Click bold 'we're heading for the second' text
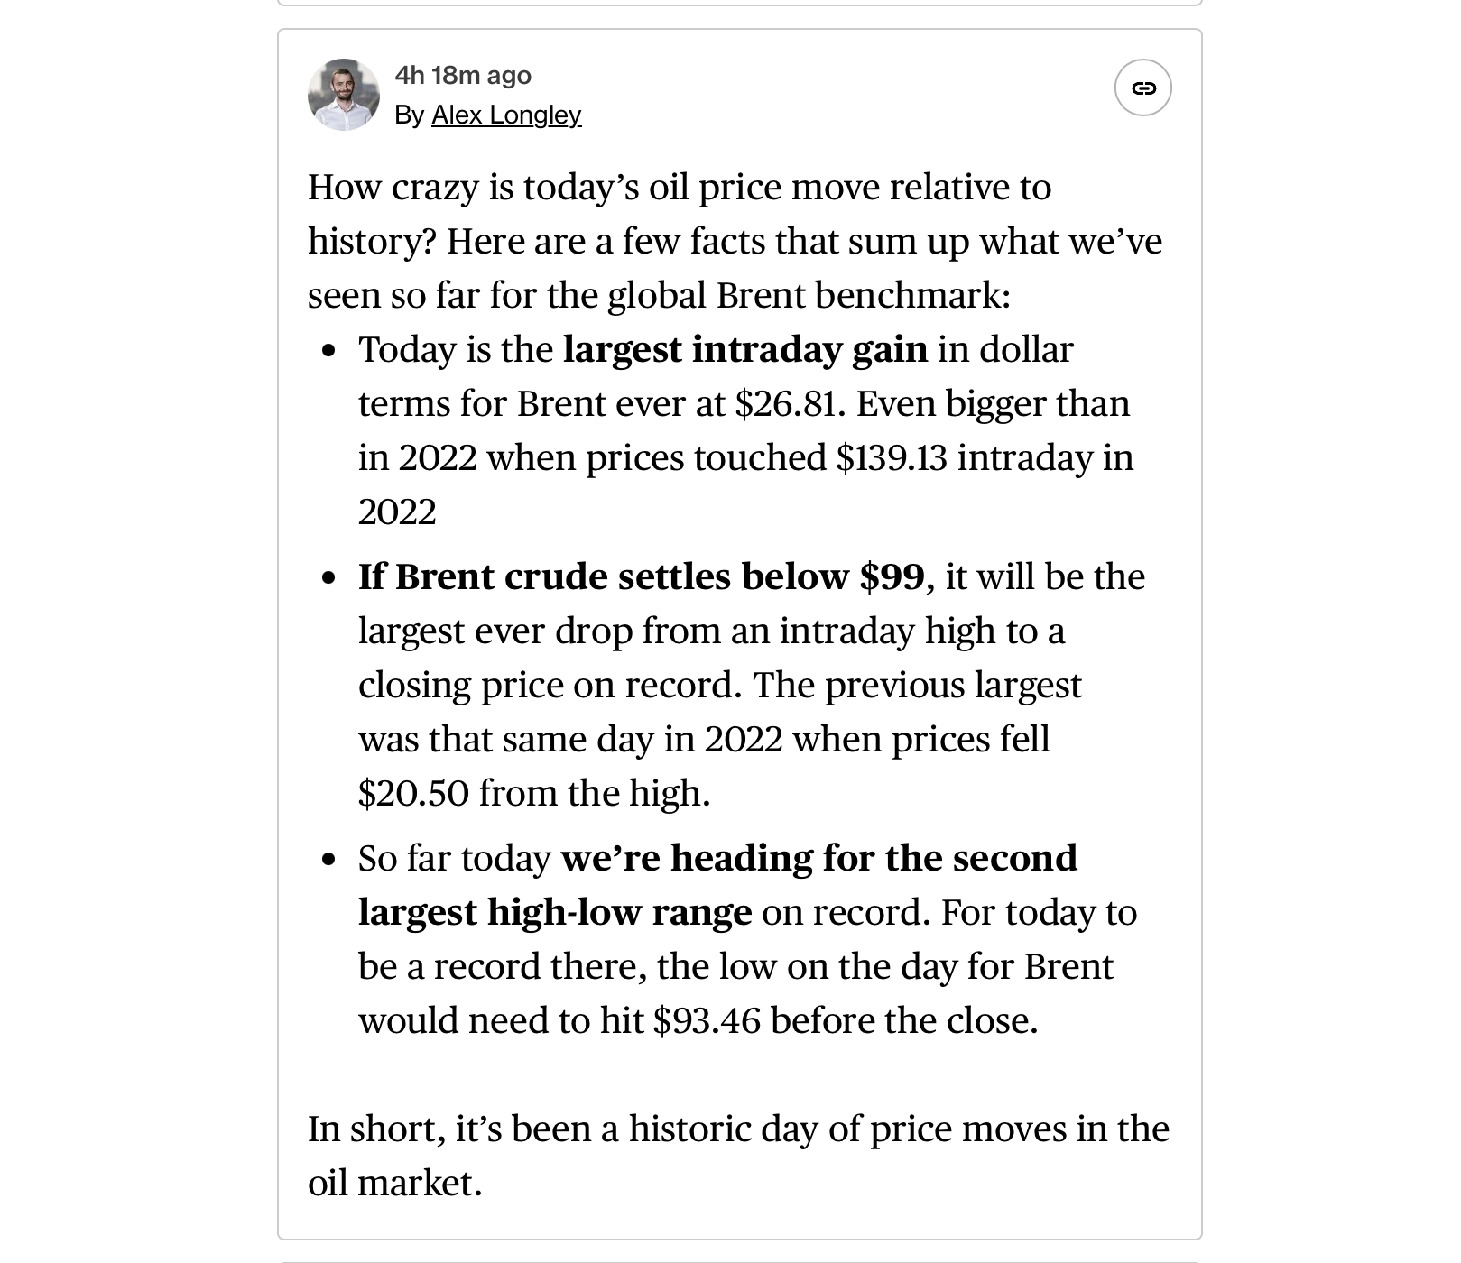The image size is (1461, 1263). pyautogui.click(x=818, y=858)
